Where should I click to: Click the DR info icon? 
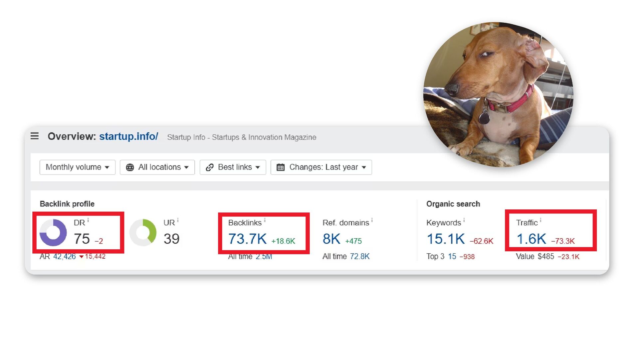[88, 220]
